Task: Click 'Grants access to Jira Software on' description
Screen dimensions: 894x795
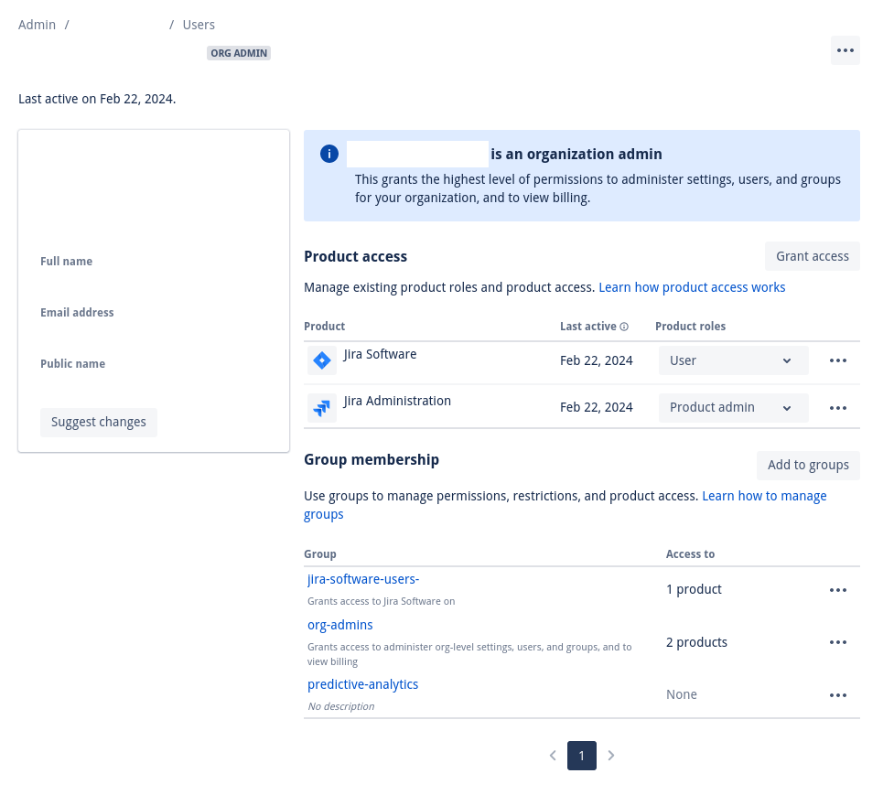Action: point(381,601)
